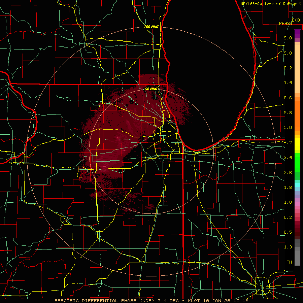Click the -1.3 scale value
The width and height of the screenshot is (303, 303).
point(287,247)
